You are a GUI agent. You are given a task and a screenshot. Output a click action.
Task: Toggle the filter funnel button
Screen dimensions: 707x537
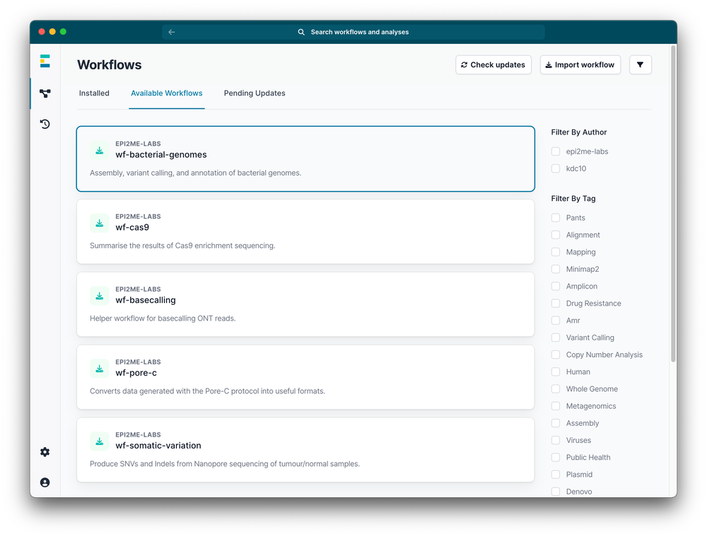641,64
